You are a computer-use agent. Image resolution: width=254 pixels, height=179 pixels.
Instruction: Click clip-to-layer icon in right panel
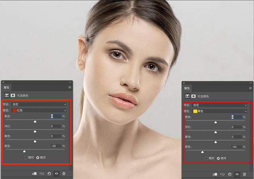[x=215, y=174]
